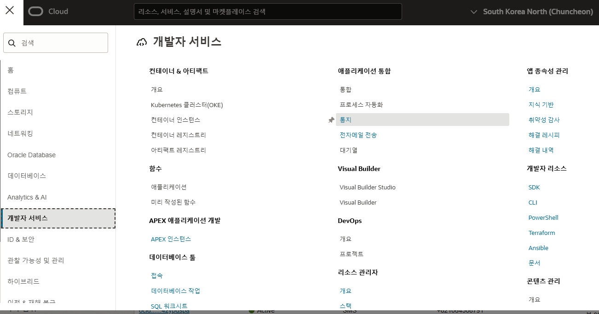Click the pin icon next to 통지

[331, 120]
